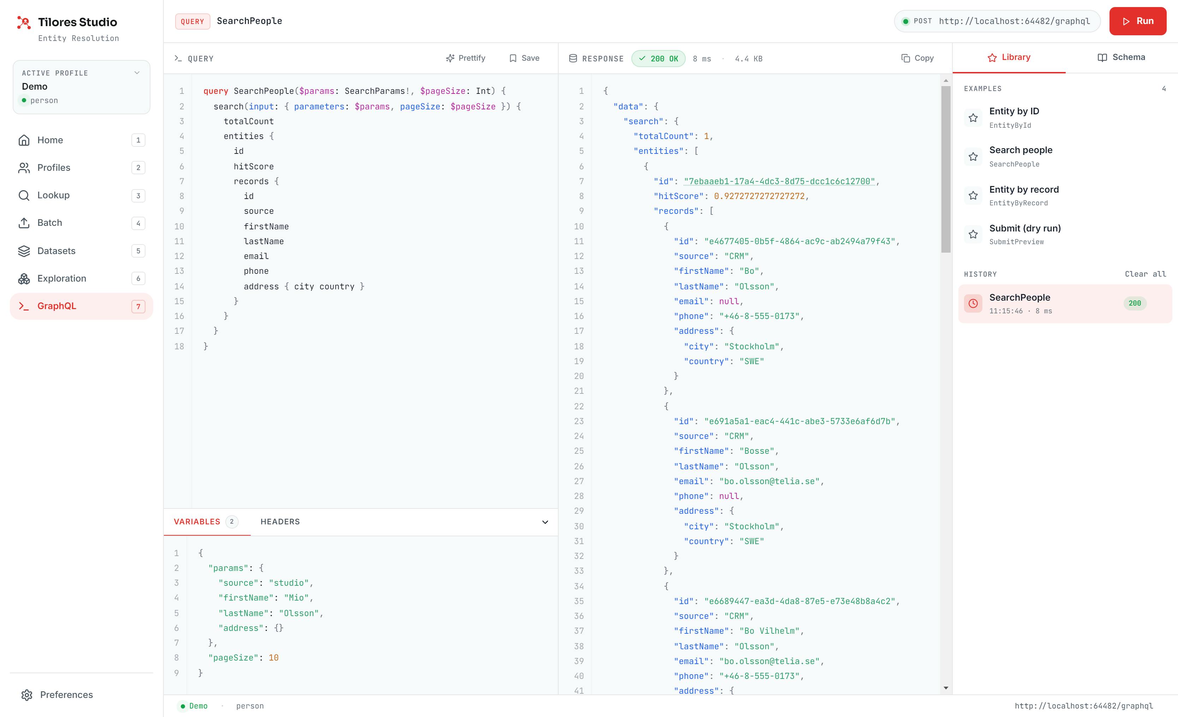Click the QUERY type badge
1178x717 pixels.
tap(193, 22)
